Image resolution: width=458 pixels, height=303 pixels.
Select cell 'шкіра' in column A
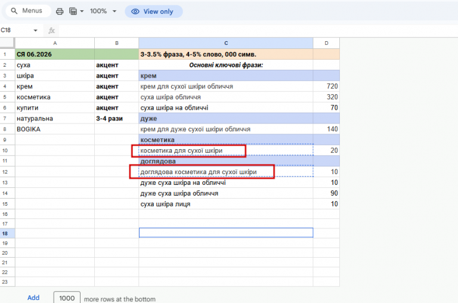[x=55, y=76]
